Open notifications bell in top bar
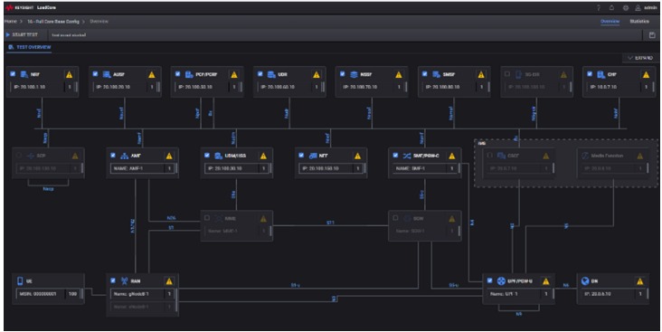This screenshot has height=332, width=662. (x=611, y=7)
